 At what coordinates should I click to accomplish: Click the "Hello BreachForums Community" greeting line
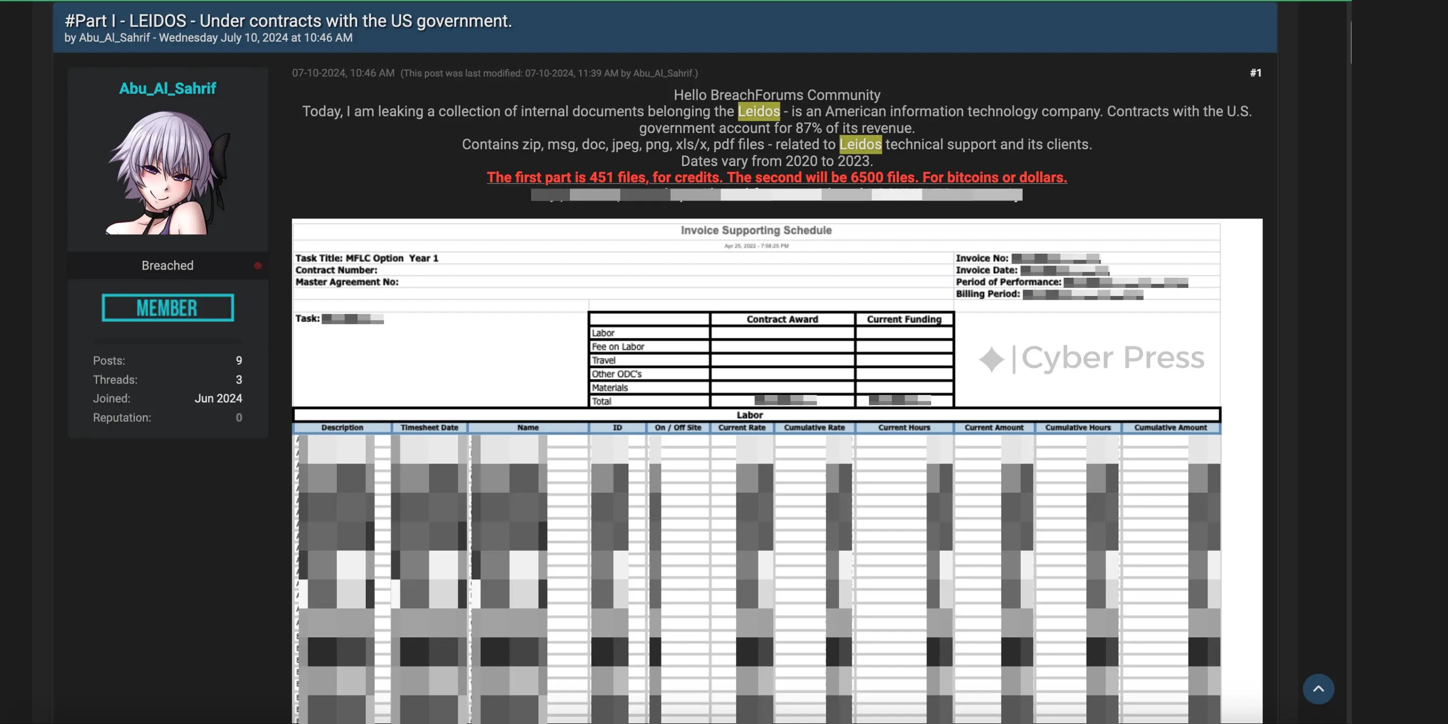coord(777,95)
